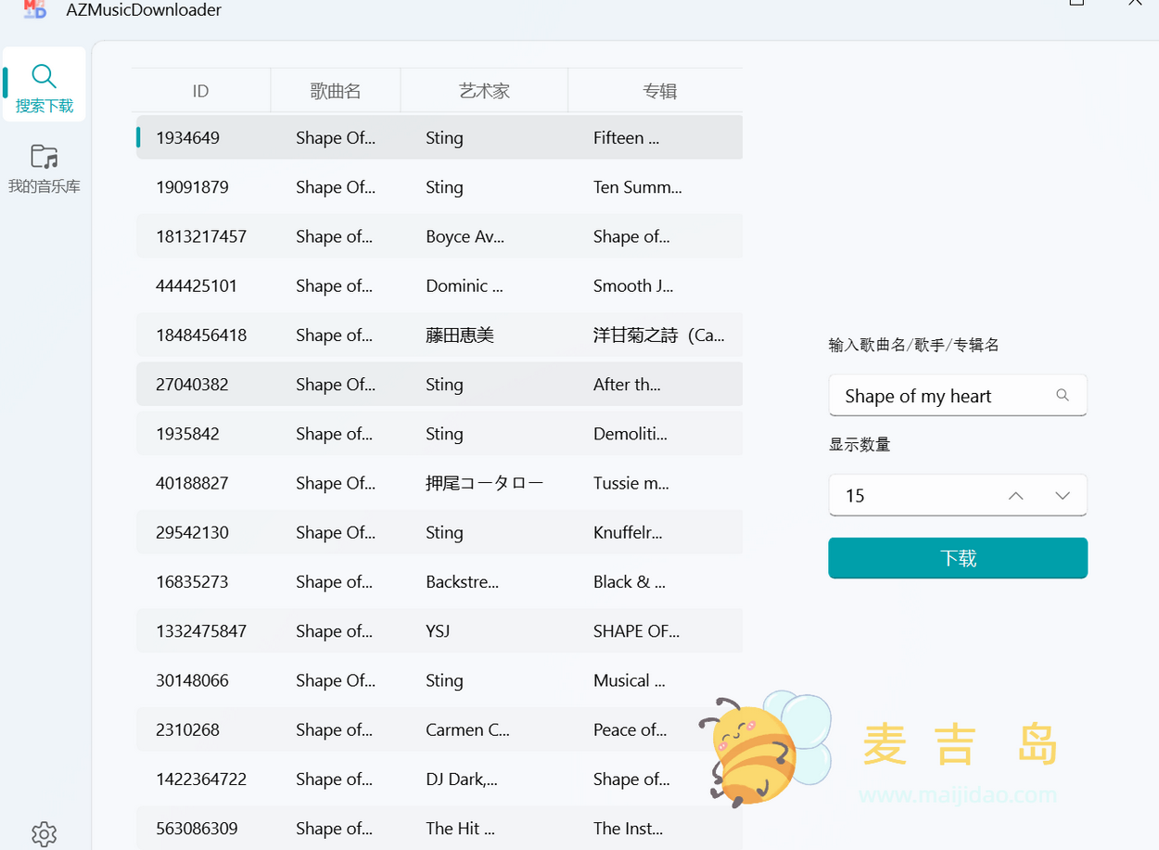Click album cell Black & ...
The image size is (1159, 850).
click(629, 581)
